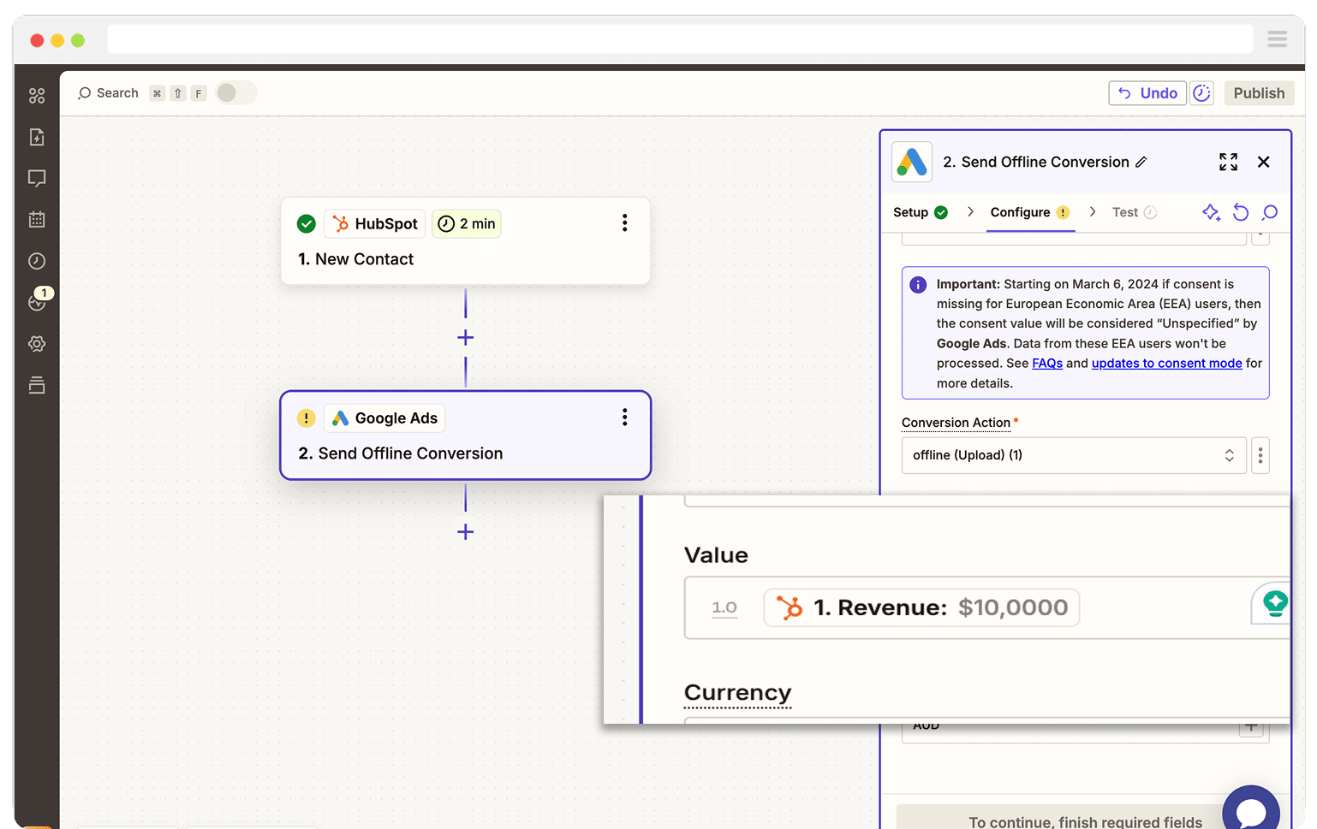Screen dimensions: 1317x829
Task: Add step between HubSpot and Google Ads
Action: [466, 338]
